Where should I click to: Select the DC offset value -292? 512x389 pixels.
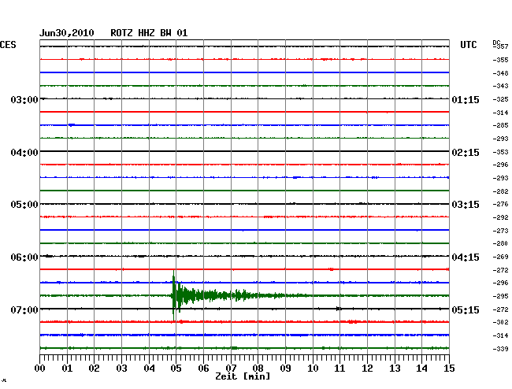point(500,217)
